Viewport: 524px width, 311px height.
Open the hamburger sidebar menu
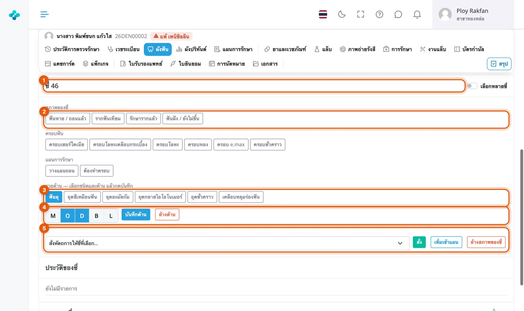(x=45, y=14)
